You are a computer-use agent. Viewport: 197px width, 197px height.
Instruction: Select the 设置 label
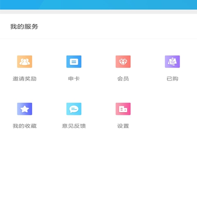pos(123,126)
